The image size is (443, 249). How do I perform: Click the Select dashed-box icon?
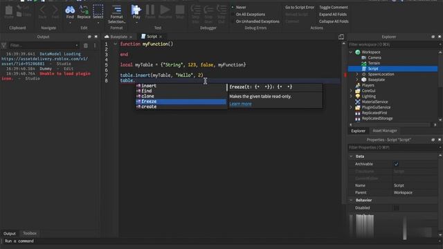pyautogui.click(x=98, y=10)
